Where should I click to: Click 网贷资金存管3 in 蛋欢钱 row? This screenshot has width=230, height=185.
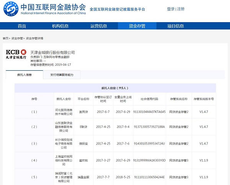pos(179,161)
